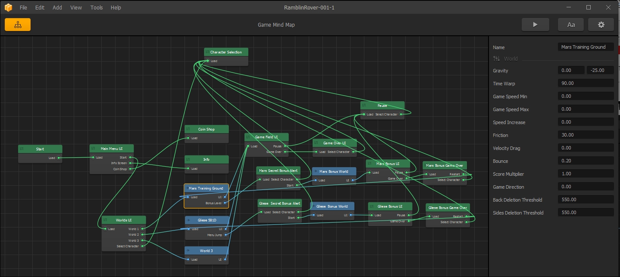Click the Name field Mars Training Ground
620x277 pixels.
[x=585, y=47]
